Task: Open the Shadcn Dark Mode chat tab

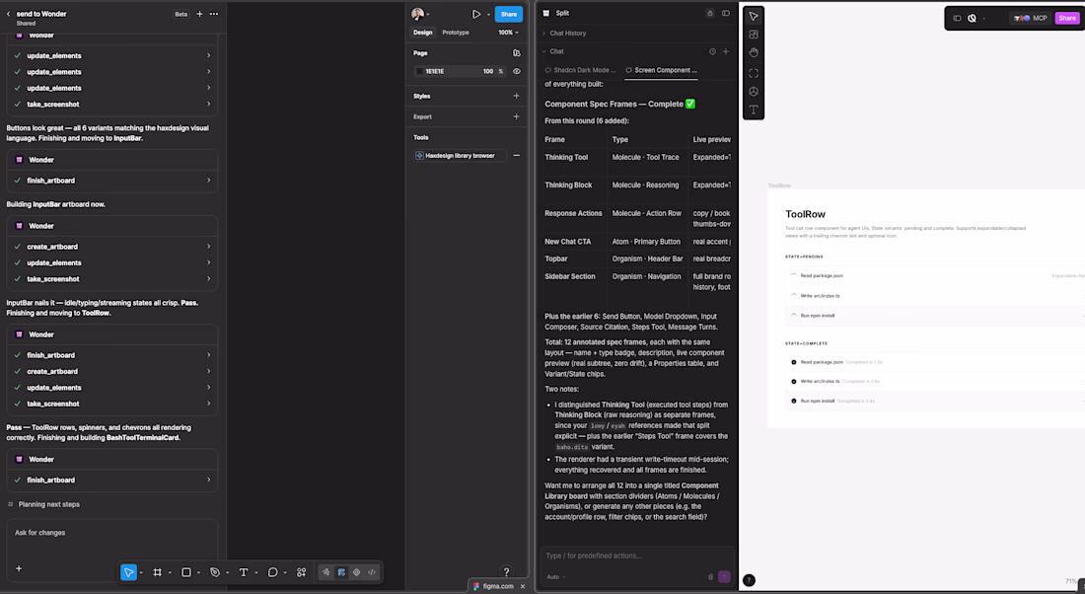Action: coord(581,70)
